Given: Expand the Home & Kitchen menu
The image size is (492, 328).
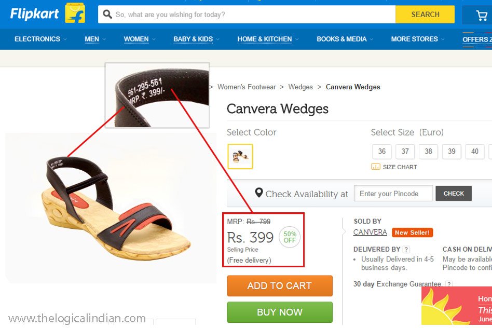Looking at the screenshot, I should (x=268, y=39).
